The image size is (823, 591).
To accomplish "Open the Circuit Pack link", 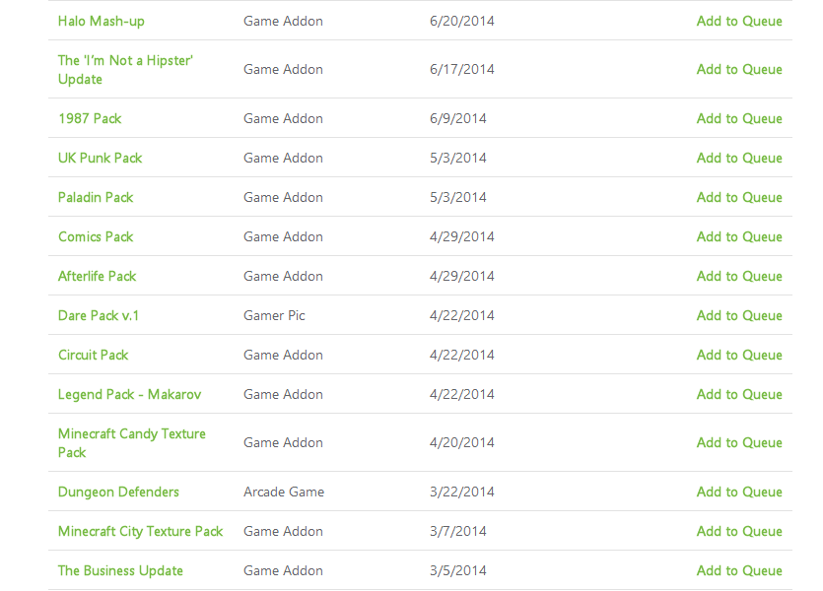I will [94, 355].
